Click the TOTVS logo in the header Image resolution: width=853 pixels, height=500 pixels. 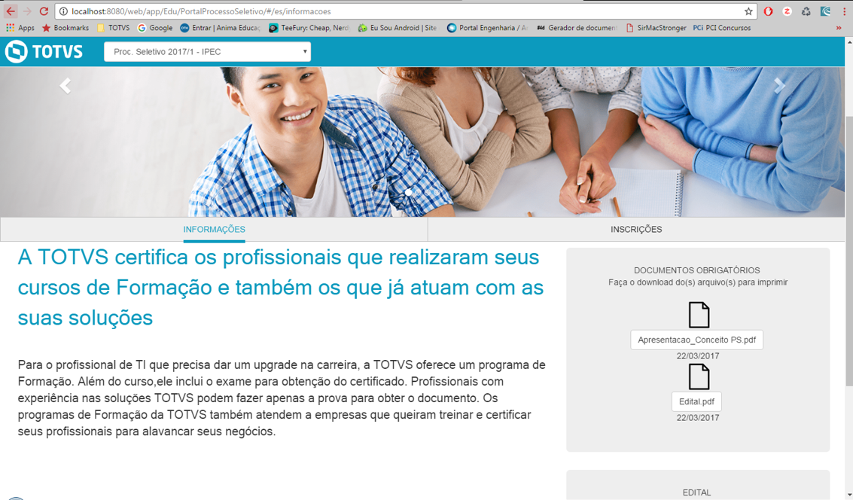[44, 52]
